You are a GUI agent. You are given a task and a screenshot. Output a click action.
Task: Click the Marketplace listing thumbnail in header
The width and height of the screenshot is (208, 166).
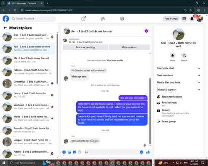[65, 40]
